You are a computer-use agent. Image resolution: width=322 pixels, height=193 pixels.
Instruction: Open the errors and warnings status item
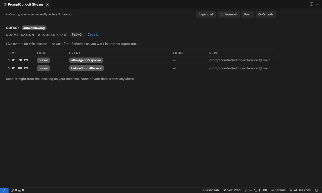point(17,190)
